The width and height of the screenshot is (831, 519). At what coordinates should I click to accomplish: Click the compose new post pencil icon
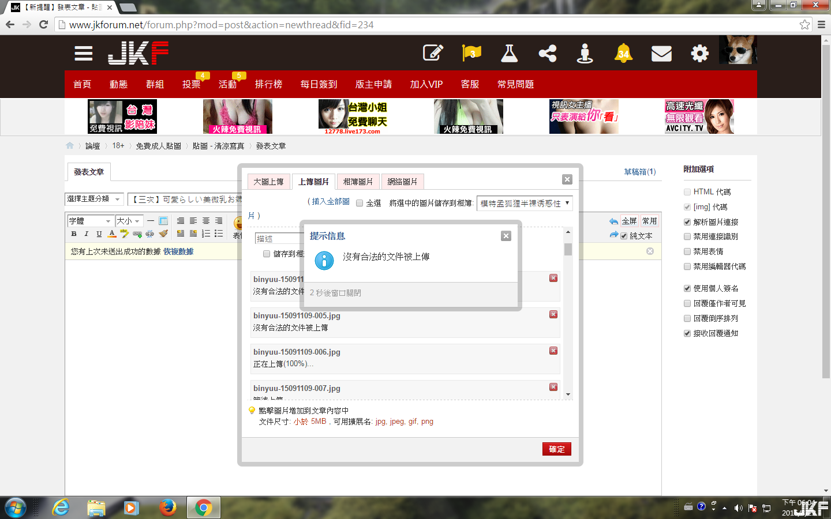pos(433,53)
